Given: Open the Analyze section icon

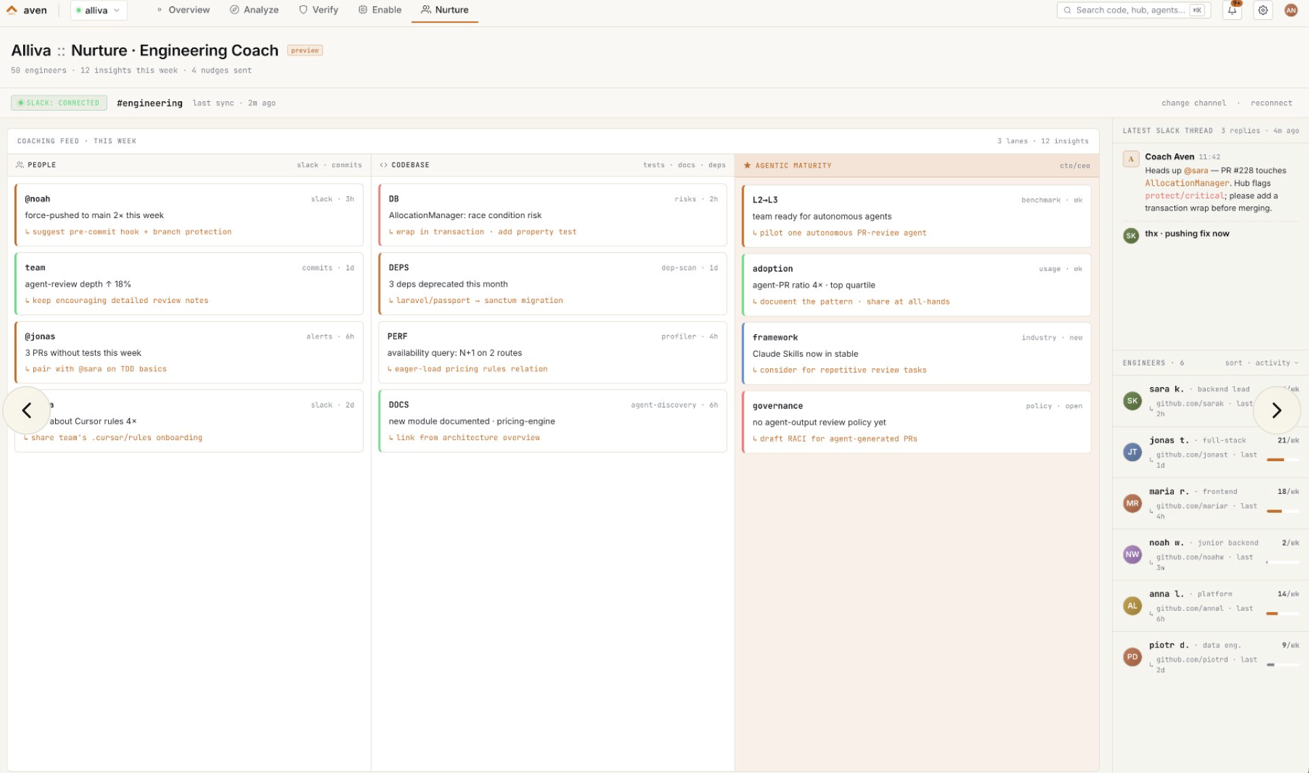Looking at the screenshot, I should [233, 10].
